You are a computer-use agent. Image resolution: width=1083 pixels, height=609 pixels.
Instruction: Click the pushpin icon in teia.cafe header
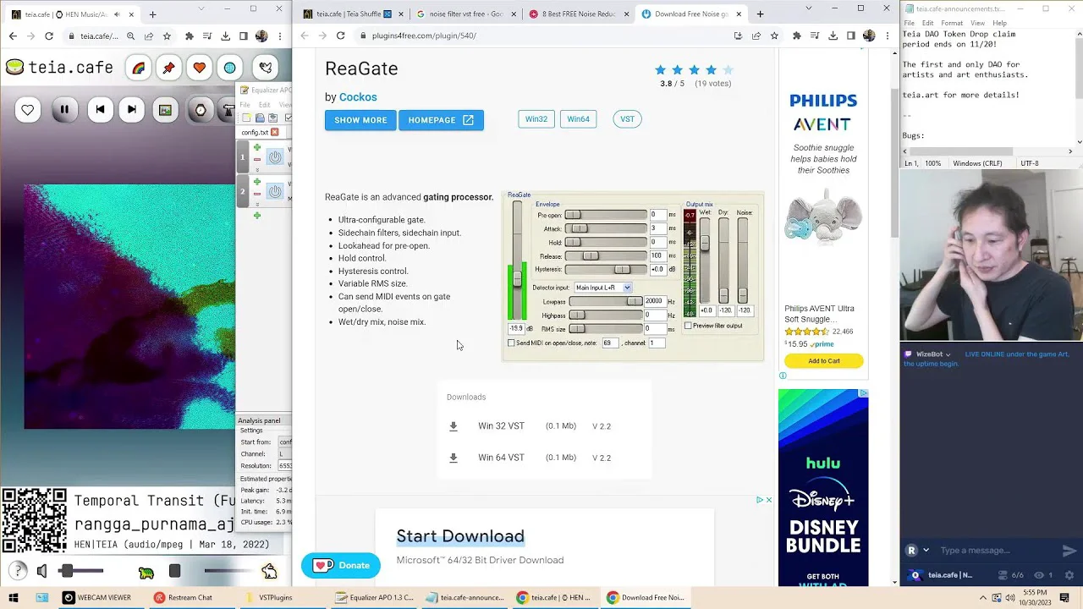click(x=168, y=69)
